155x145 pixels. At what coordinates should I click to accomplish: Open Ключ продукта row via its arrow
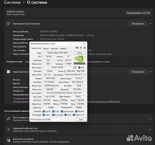150,119
